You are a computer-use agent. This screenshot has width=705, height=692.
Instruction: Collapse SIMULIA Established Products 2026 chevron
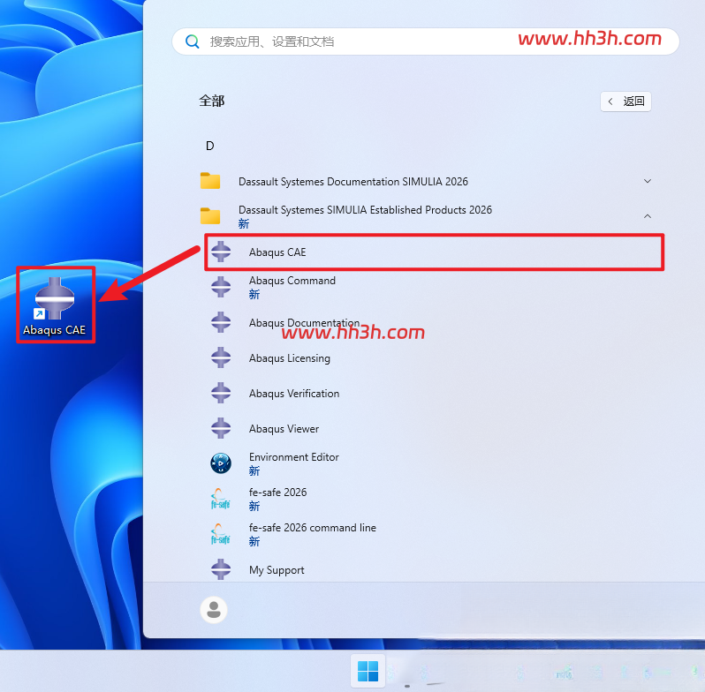tap(647, 216)
